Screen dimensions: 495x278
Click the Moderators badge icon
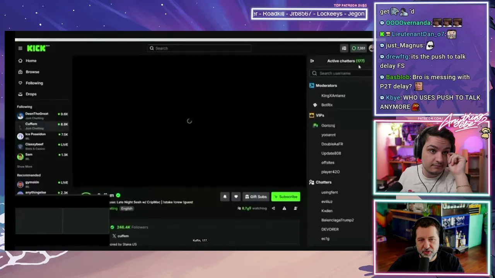click(312, 86)
